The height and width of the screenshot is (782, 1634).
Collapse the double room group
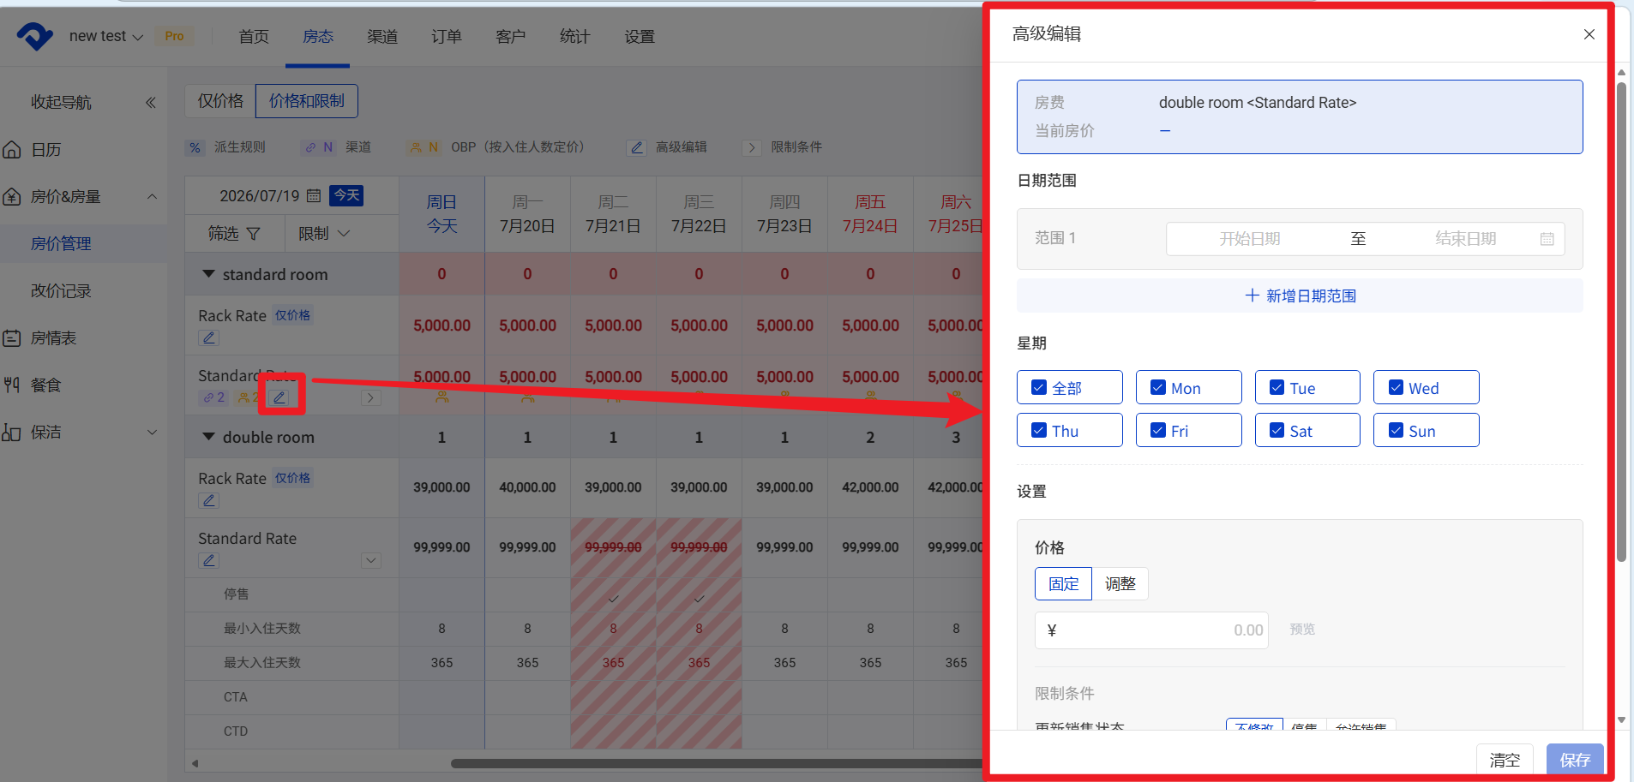(x=208, y=437)
